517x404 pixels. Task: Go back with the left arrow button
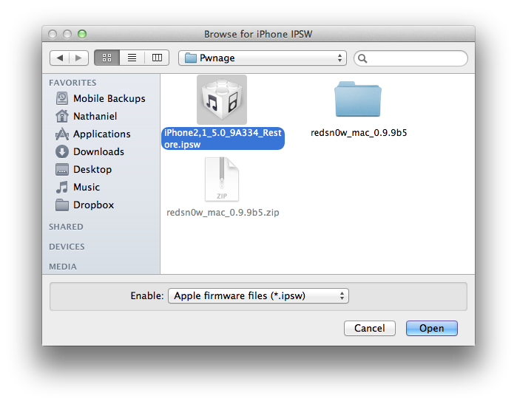click(x=60, y=58)
